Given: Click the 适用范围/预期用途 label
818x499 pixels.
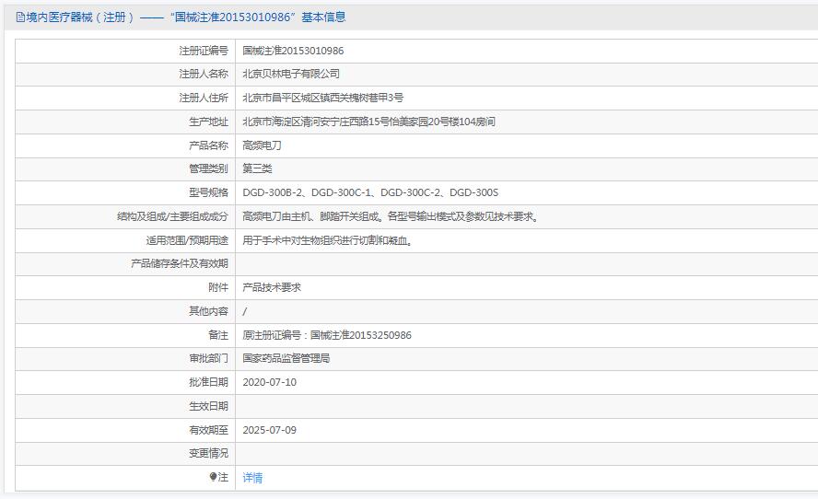Looking at the screenshot, I should (187, 240).
